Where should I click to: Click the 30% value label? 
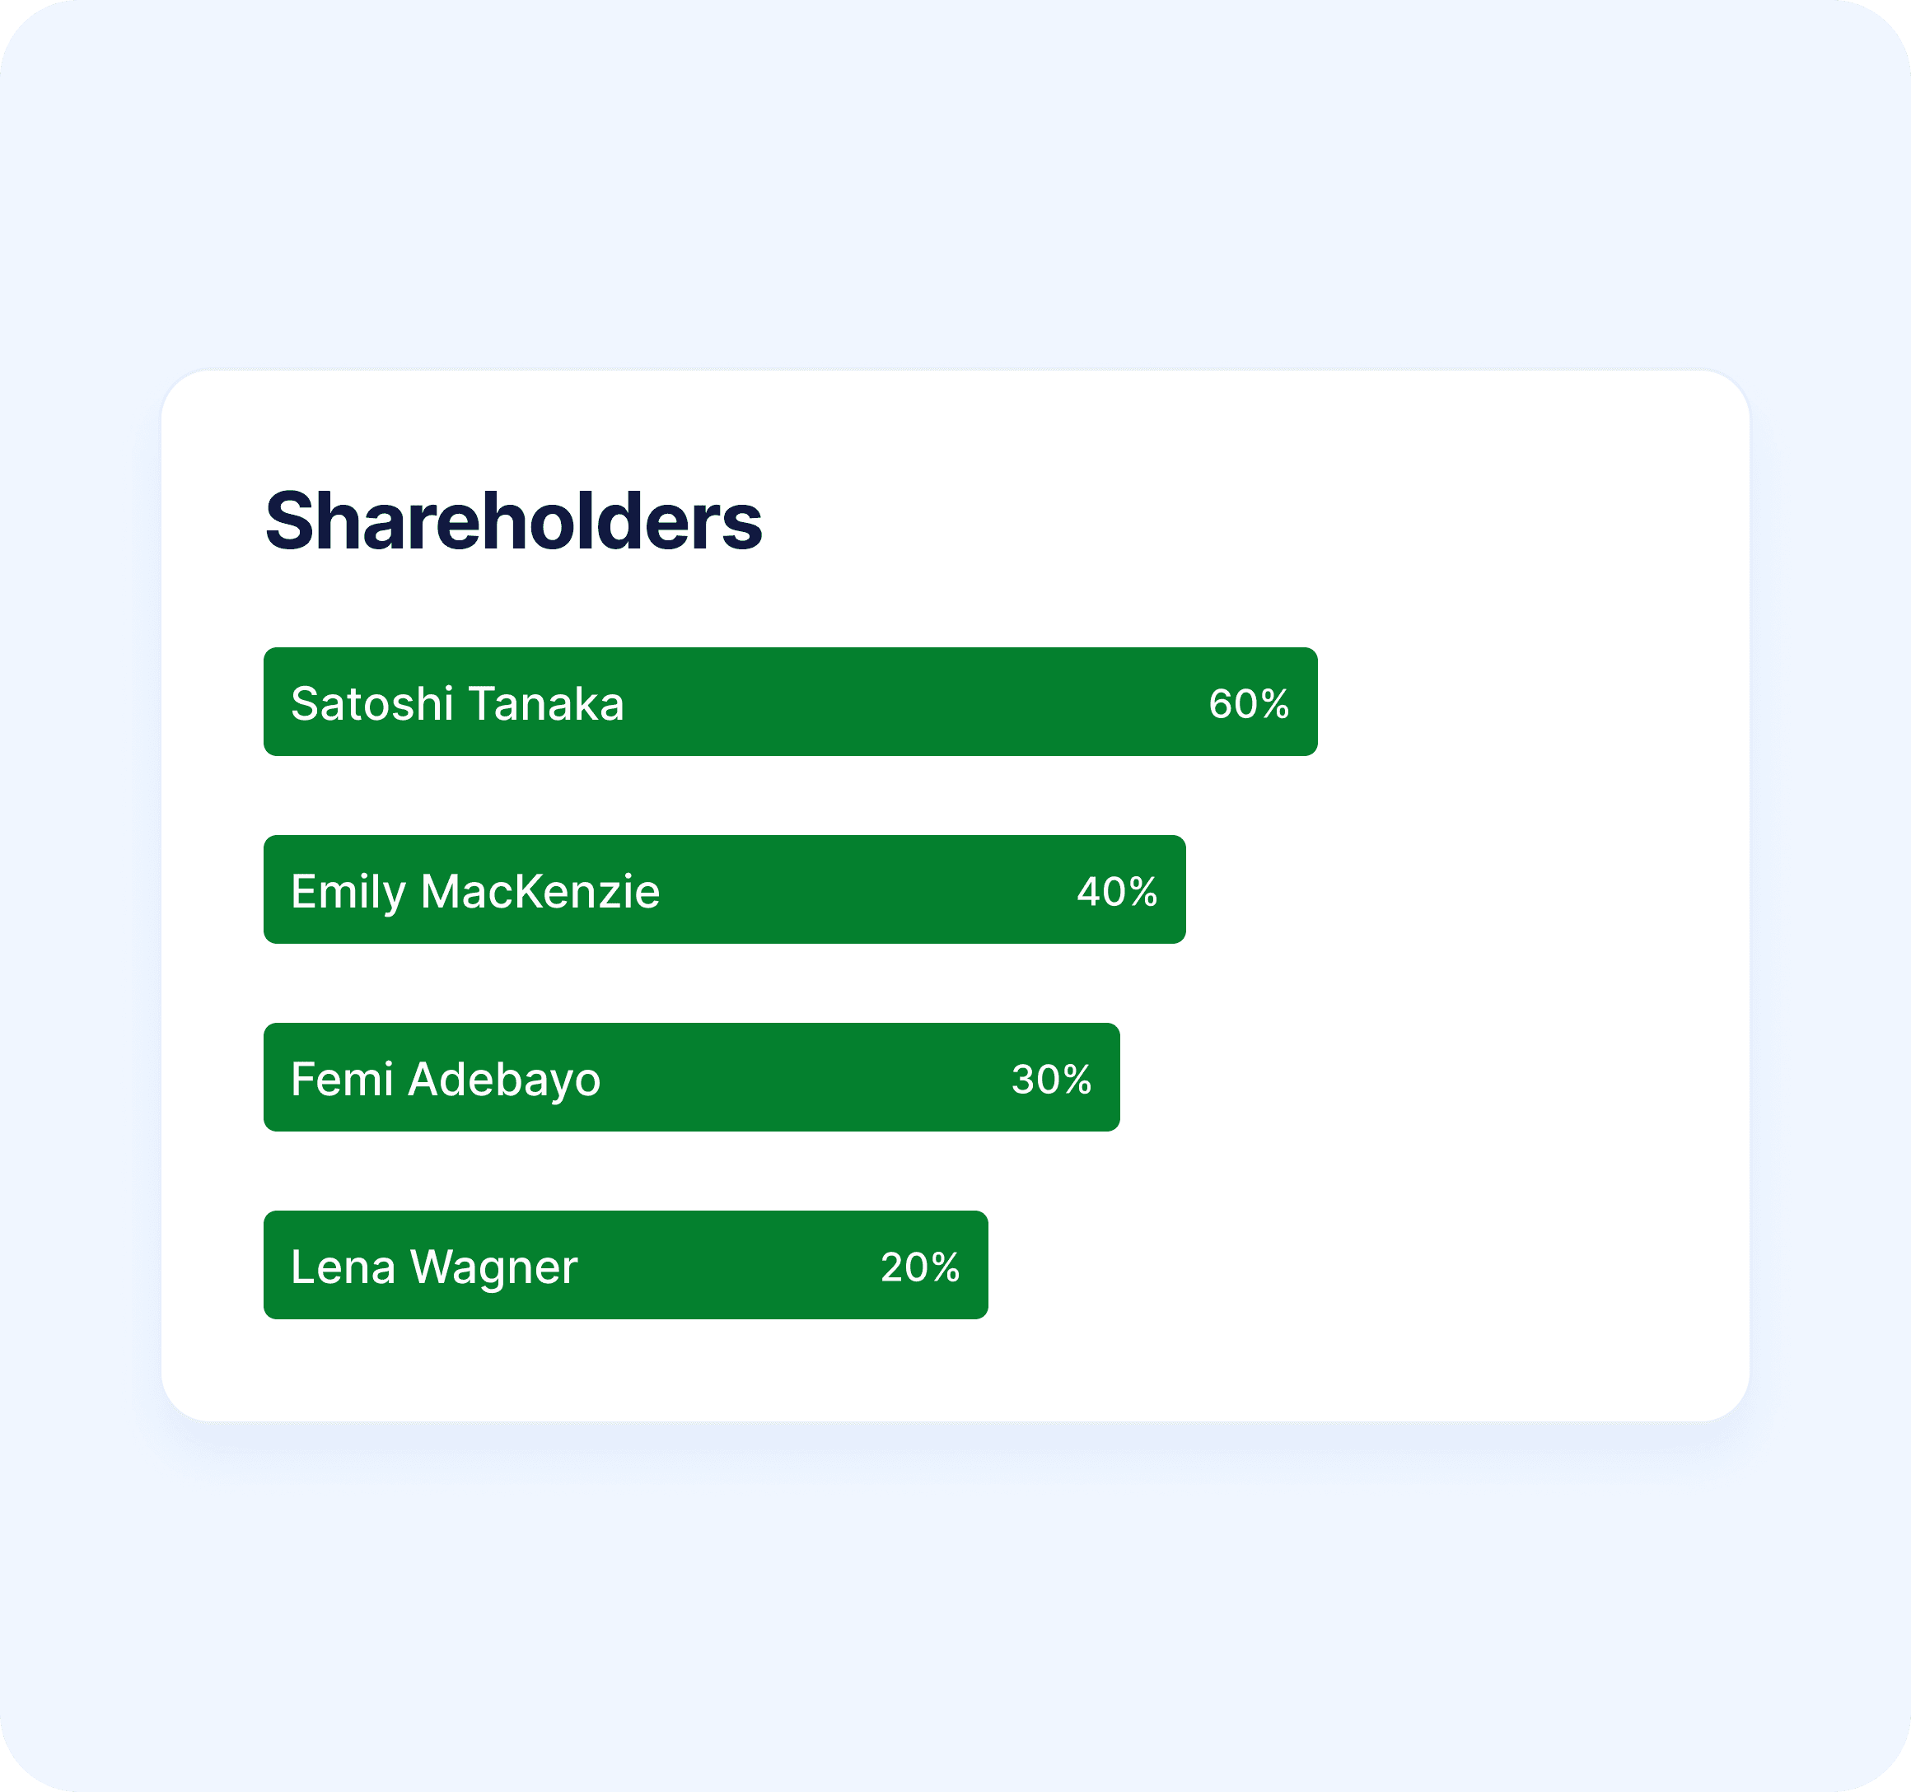tap(1052, 1080)
